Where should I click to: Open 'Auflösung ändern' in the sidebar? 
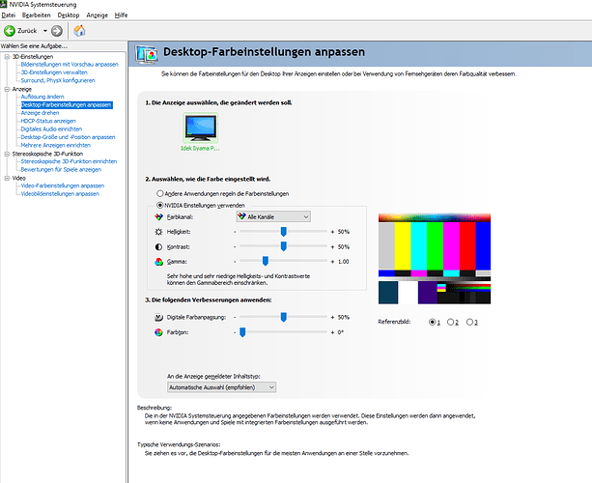(42, 97)
